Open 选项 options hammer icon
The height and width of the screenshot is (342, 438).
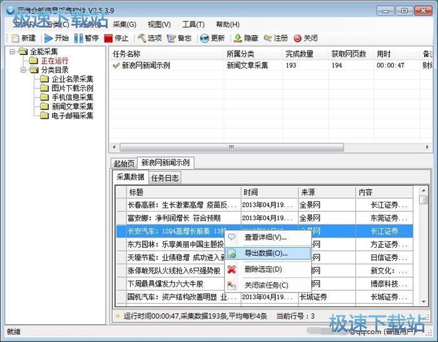[x=142, y=38]
